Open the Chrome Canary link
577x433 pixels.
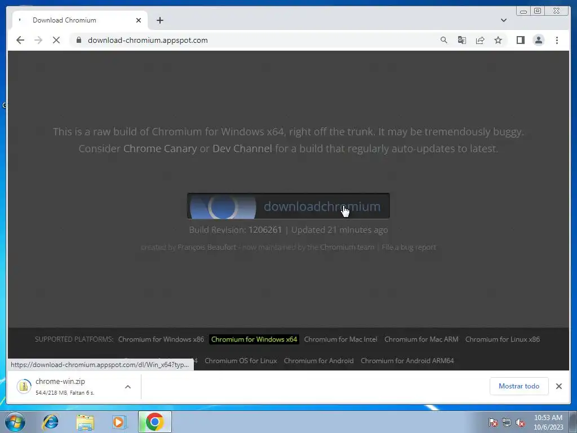click(x=159, y=148)
